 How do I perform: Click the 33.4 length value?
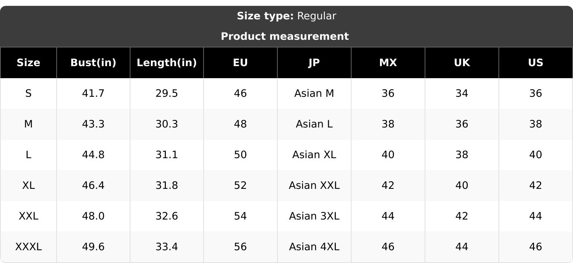pos(167,247)
